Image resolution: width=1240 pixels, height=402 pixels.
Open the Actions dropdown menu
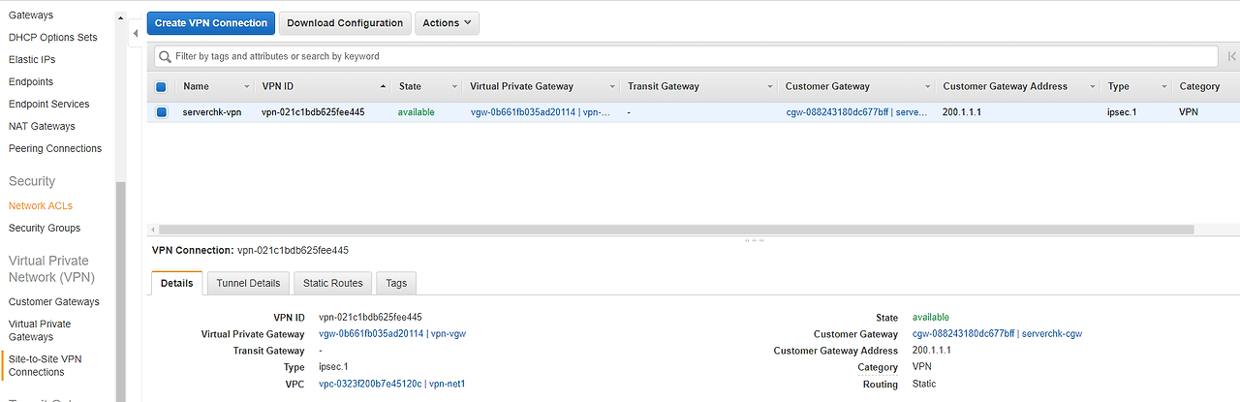(x=447, y=23)
